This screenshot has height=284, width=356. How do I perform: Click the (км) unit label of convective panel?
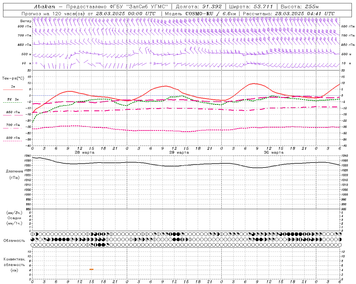[14, 270]
